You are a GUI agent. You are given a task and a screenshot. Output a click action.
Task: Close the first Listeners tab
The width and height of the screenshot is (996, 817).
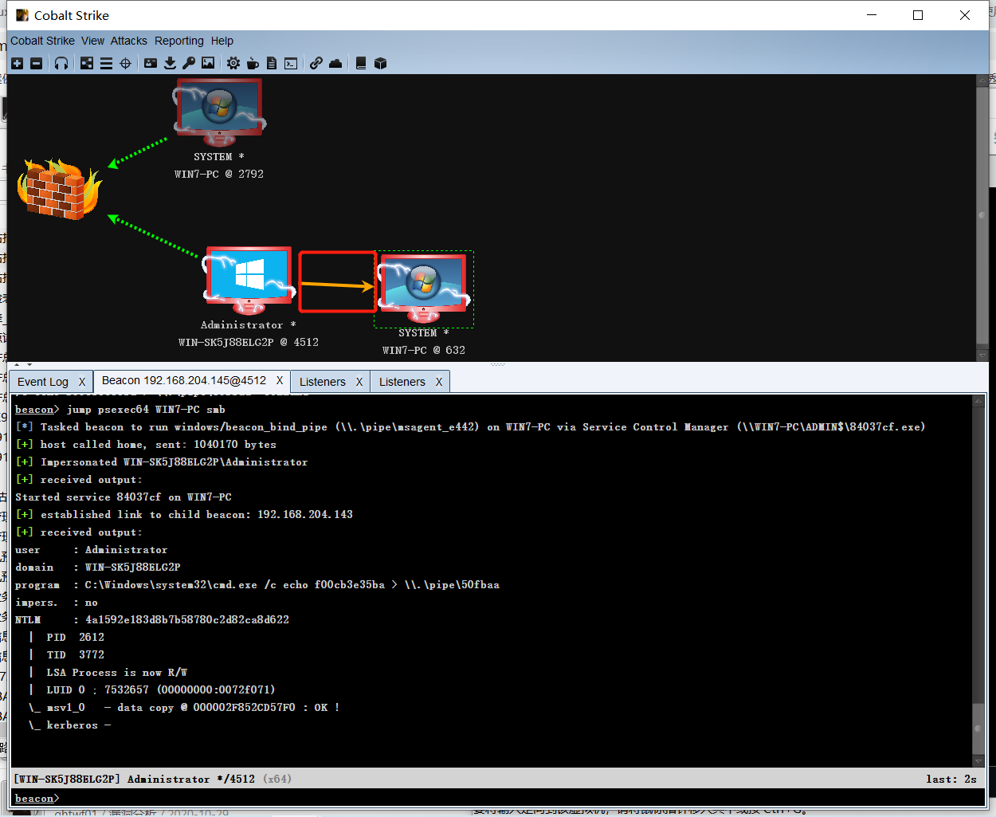359,382
